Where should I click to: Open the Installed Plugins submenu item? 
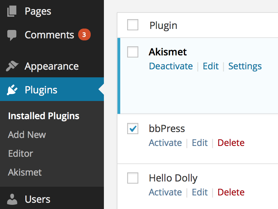tap(43, 116)
